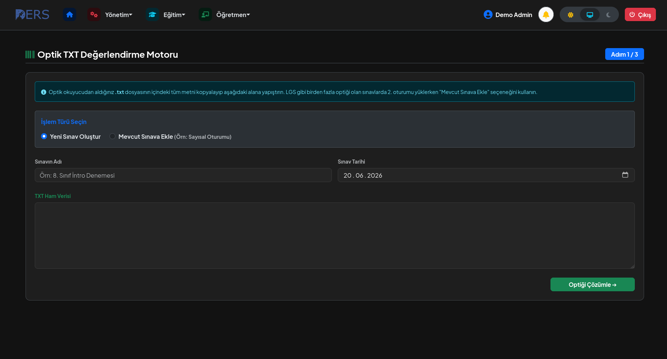Open the Eğitim dropdown menu

tap(174, 15)
